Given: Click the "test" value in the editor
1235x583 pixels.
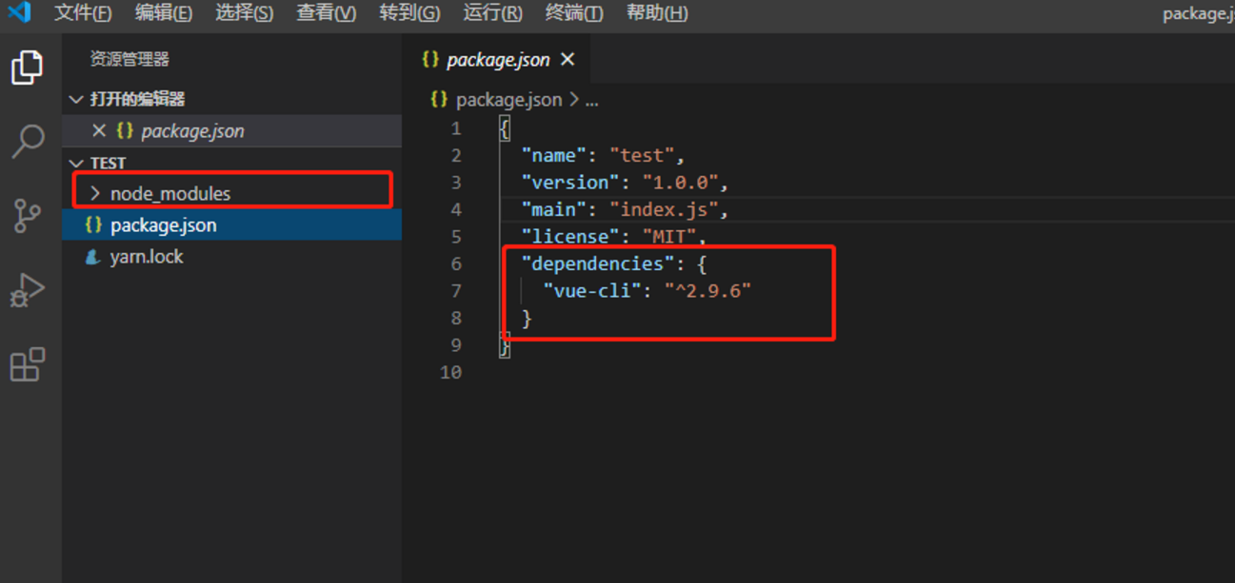Looking at the screenshot, I should (642, 155).
